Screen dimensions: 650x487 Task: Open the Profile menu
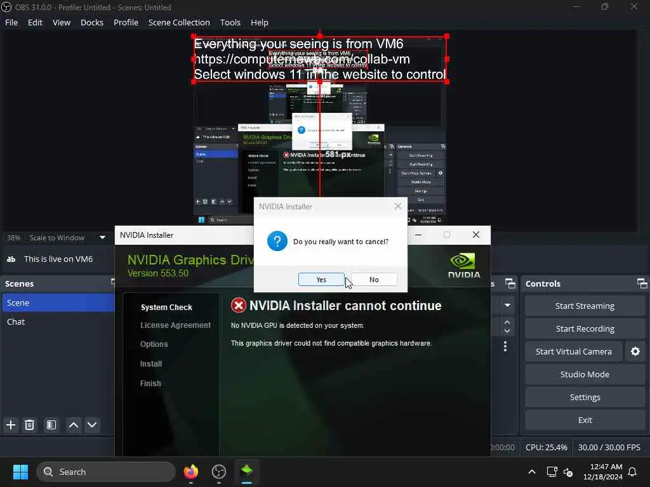coord(126,22)
